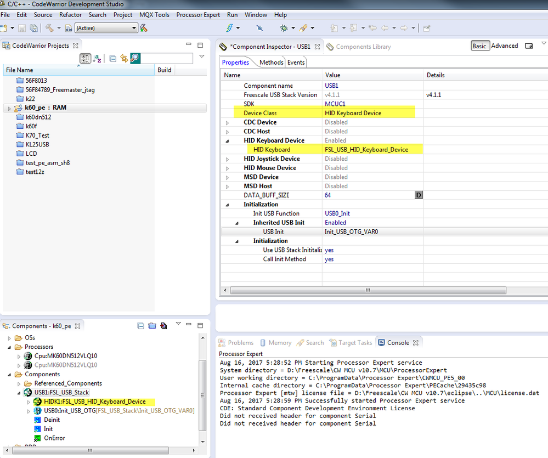Image resolution: width=548 pixels, height=458 pixels.
Task: Click the Component Inspector horizontal scrollbar
Action: (x=368, y=291)
